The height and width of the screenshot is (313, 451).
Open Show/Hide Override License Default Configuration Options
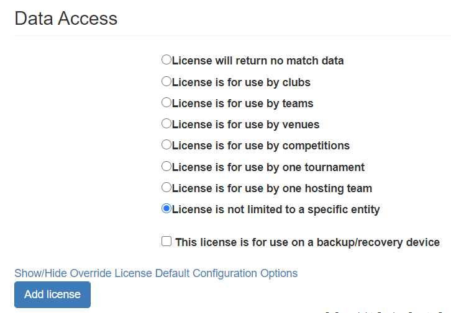pyautogui.click(x=156, y=273)
